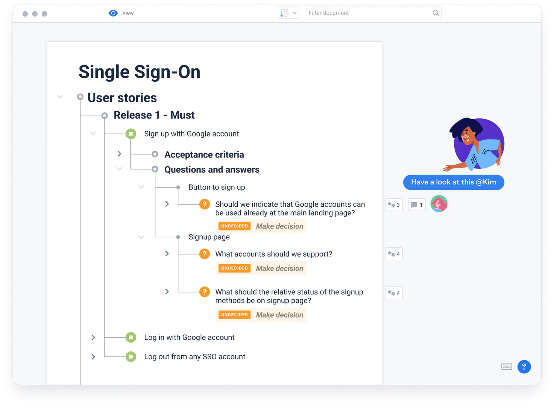Viewport: 554px width, 406px height.
Task: Click 'Have a look at this @Kim'
Action: tap(454, 182)
